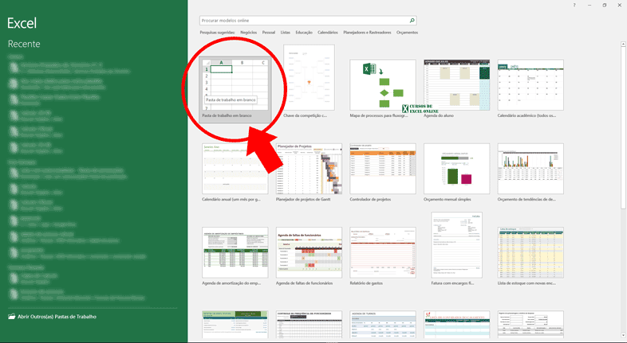Open the Agenda do aluno template

coord(456,88)
